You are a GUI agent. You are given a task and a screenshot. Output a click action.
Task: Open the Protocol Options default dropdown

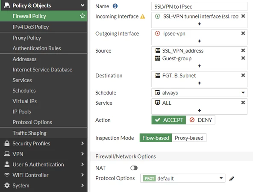pyautogui.click(x=182, y=178)
